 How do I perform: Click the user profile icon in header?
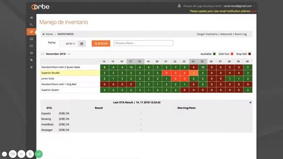point(179,6)
